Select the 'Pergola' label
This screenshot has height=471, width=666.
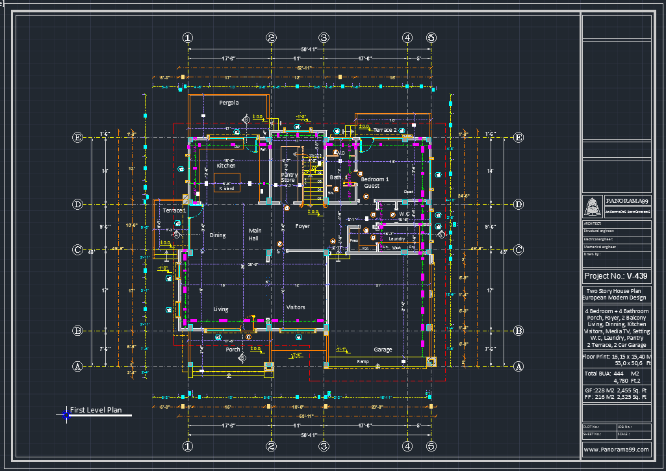(229, 103)
